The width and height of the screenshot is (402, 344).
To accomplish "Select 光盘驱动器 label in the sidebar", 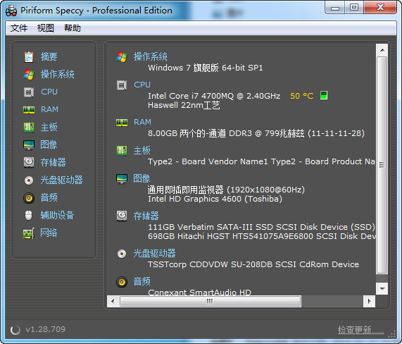I will click(61, 180).
